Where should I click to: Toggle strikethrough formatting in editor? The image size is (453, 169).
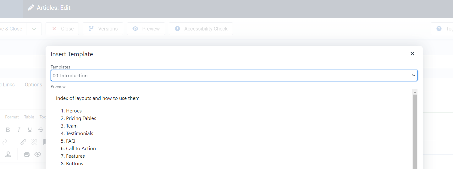(x=41, y=130)
